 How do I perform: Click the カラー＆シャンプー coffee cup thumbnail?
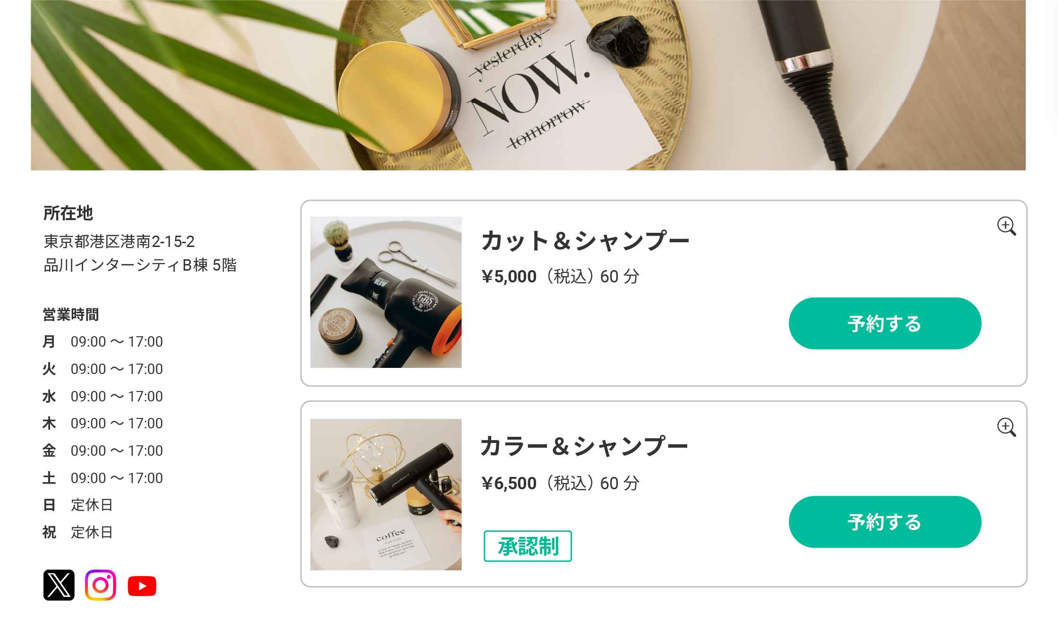click(385, 494)
